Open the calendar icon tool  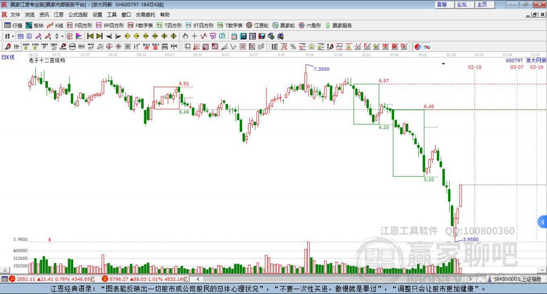(x=234, y=36)
